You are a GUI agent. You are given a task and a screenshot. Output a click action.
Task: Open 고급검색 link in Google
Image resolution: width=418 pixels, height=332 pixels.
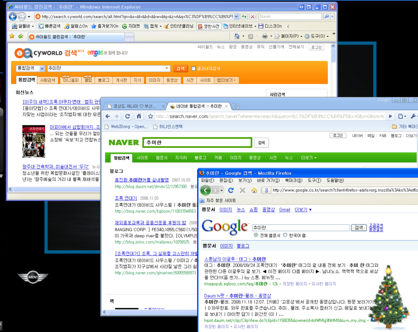point(376,225)
